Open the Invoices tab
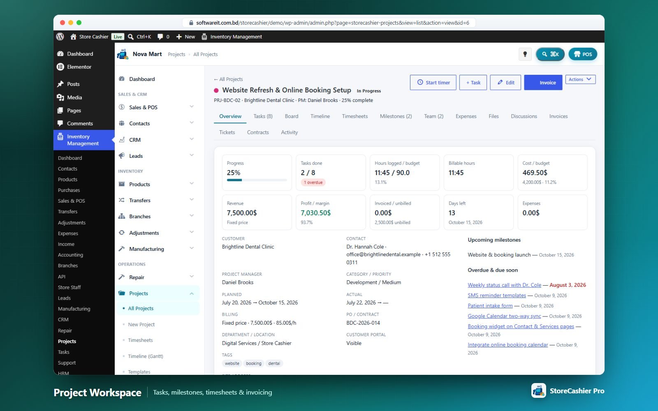This screenshot has height=411, width=658. 558,116
